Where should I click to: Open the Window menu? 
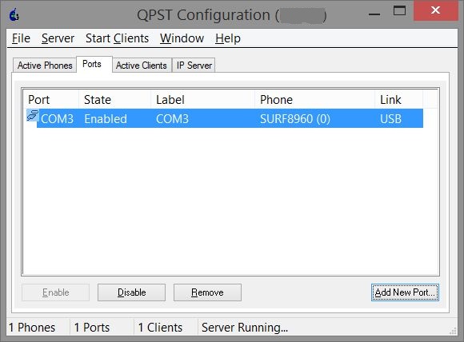coord(182,38)
